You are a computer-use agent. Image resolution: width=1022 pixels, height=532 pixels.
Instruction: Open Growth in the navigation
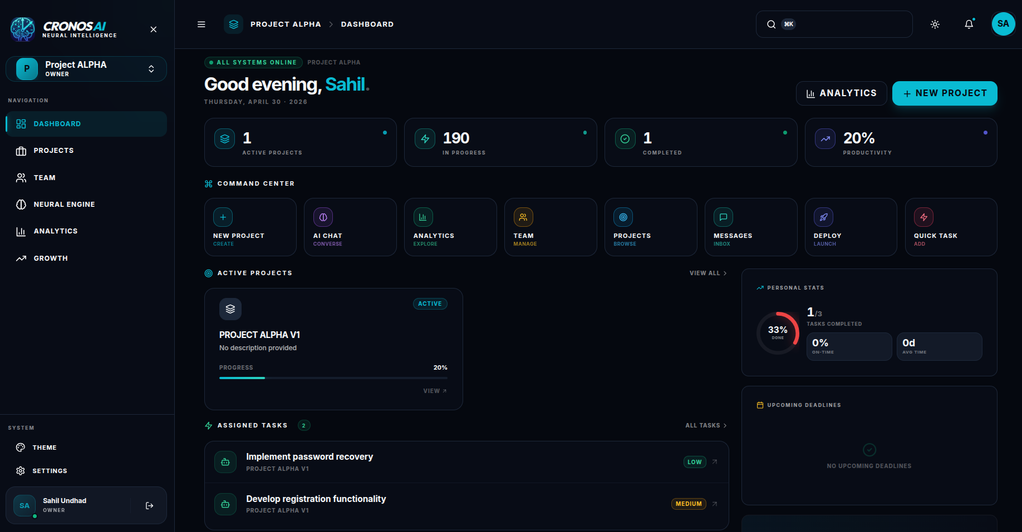pos(86,258)
